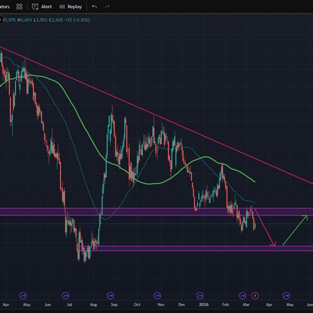Screen dimensions: 313x313
Task: Click event marker between Aug and Sep
Action: tap(110, 295)
